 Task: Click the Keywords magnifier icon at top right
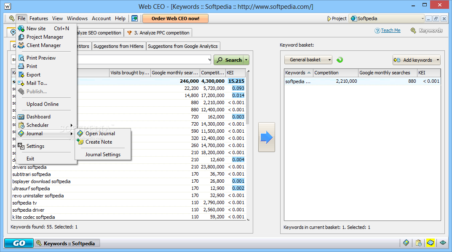pos(413,31)
